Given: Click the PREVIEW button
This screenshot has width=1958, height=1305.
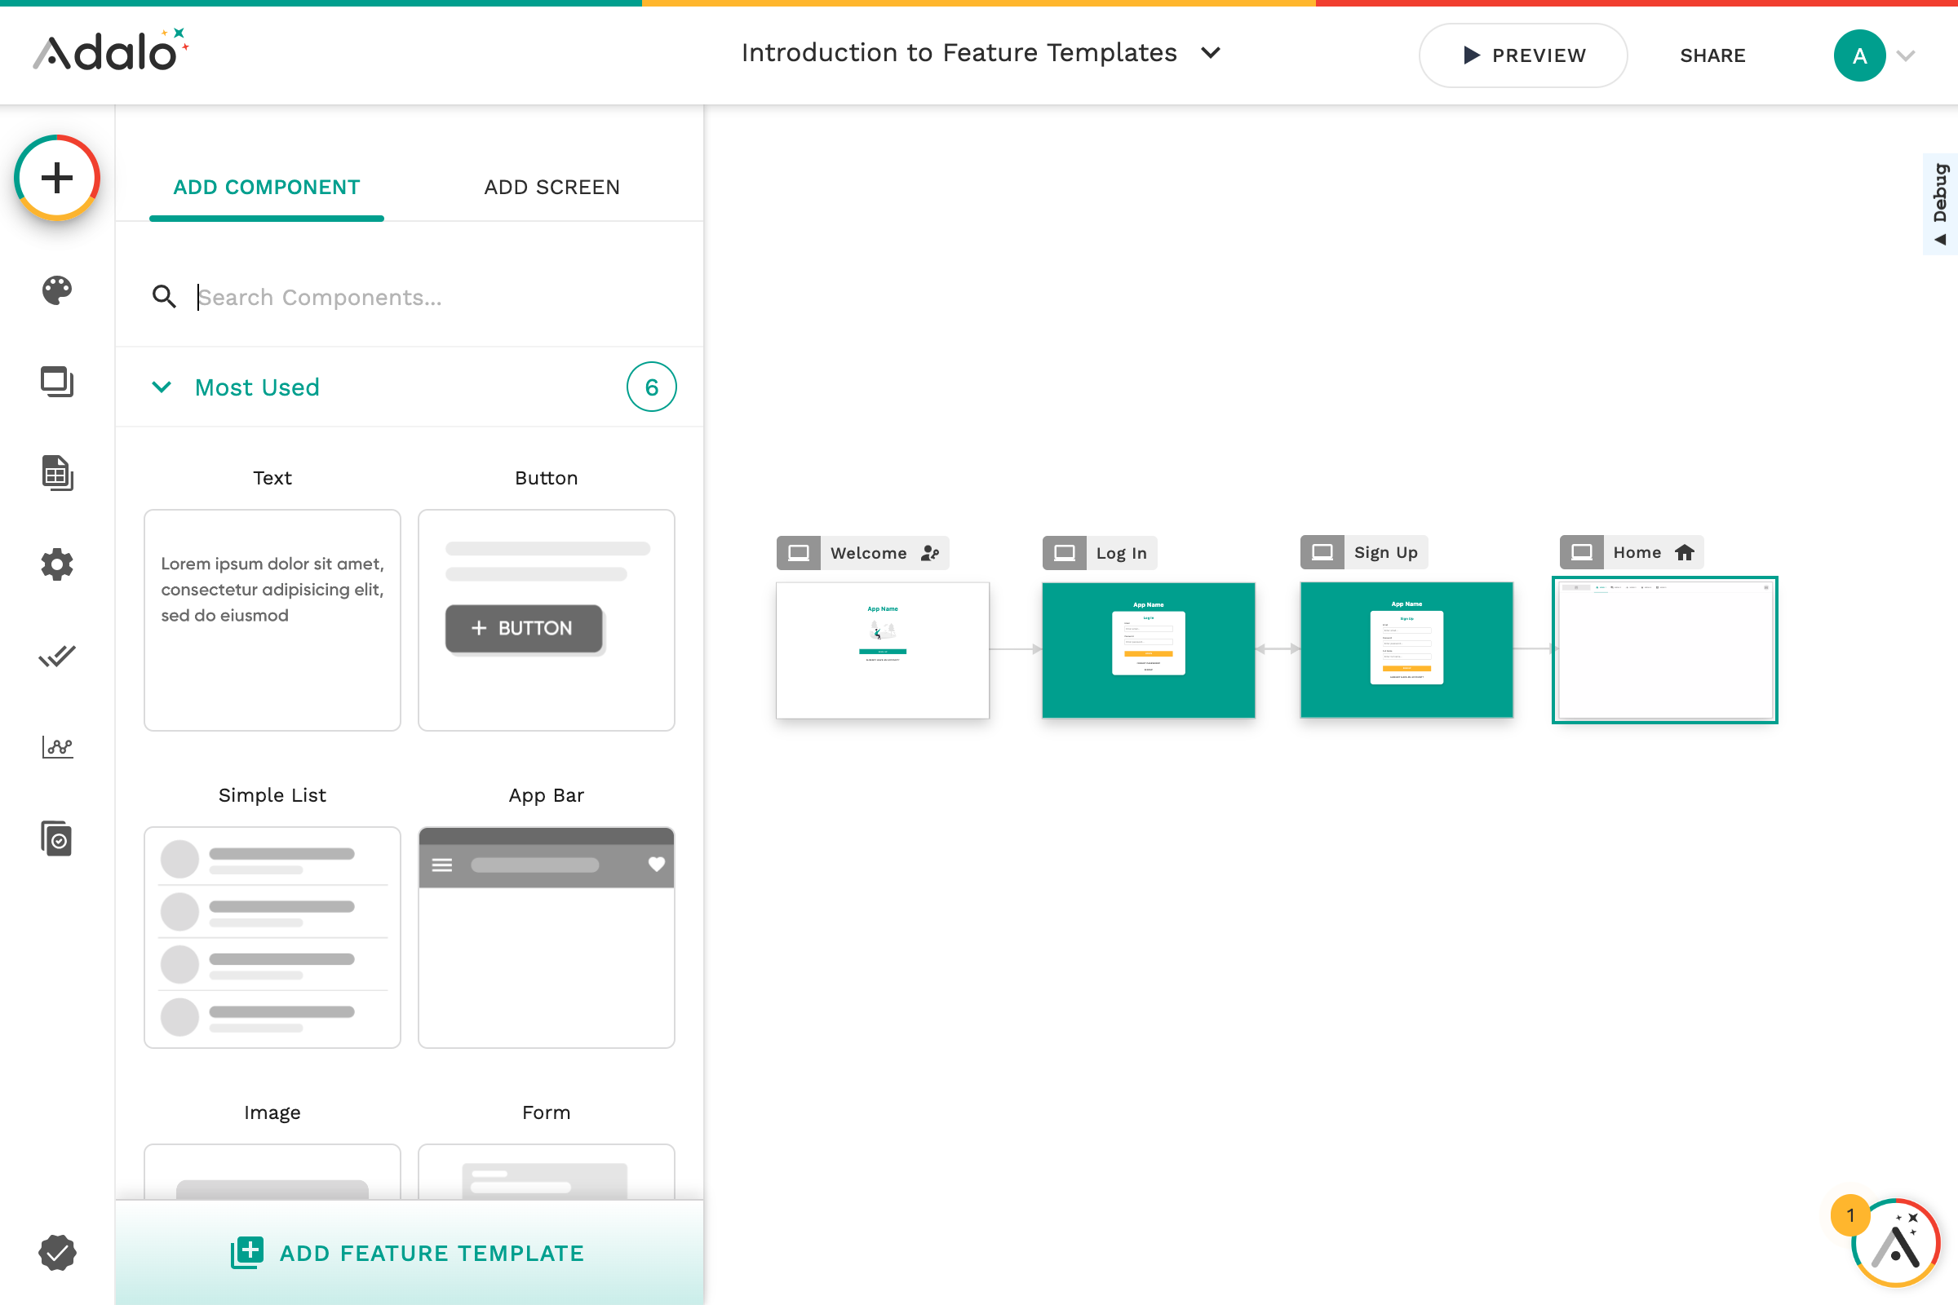Looking at the screenshot, I should tap(1522, 55).
